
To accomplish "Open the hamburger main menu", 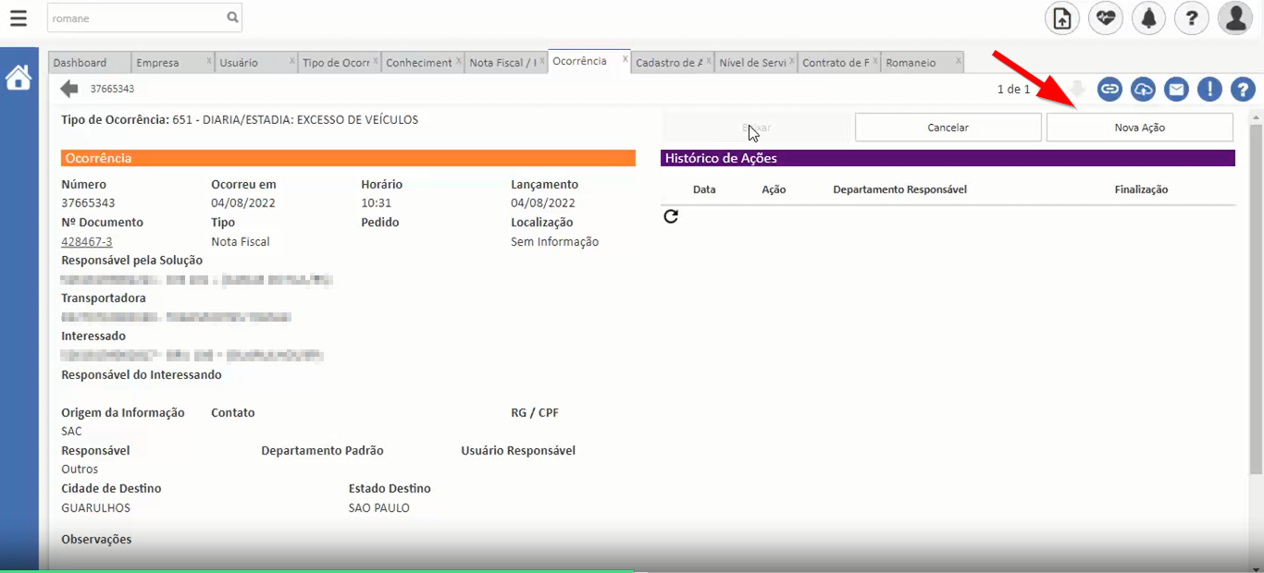I will 18,18.
